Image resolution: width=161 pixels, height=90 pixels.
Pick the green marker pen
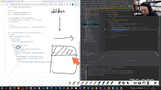point(108,83)
